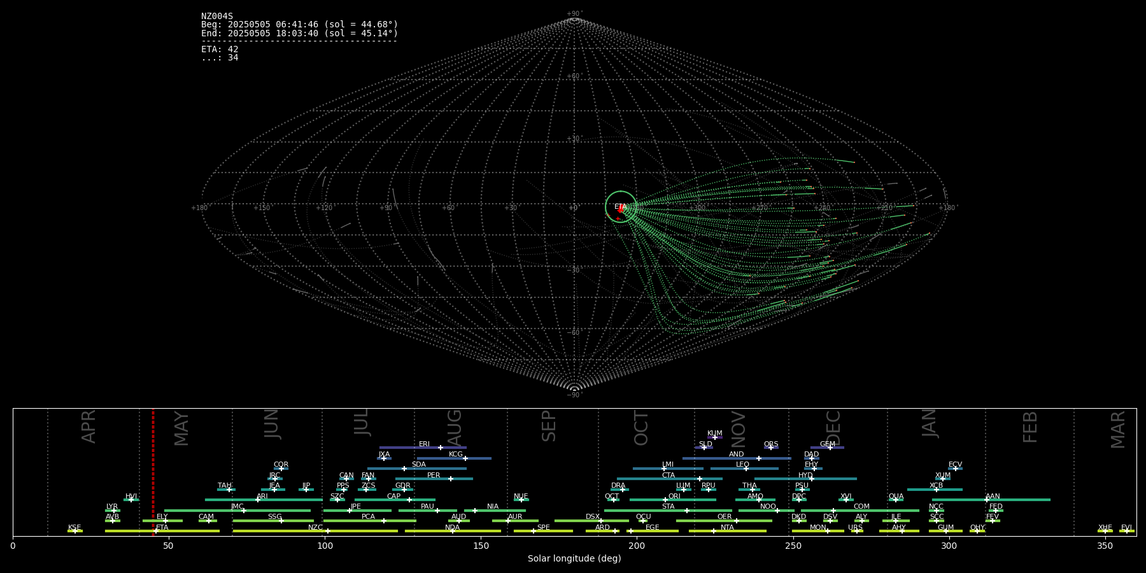This screenshot has width=1146, height=573.
Task: Click the '...: 34' count text
Action: 220,57
